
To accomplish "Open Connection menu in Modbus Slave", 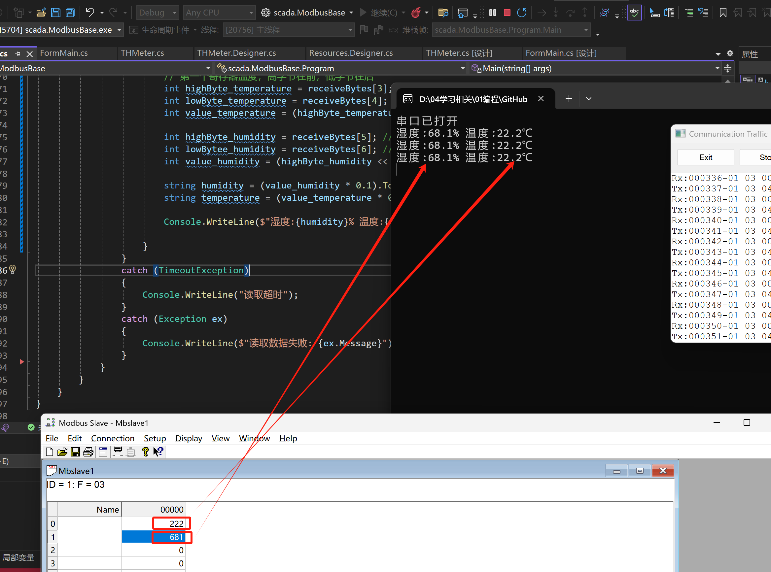I will [113, 438].
